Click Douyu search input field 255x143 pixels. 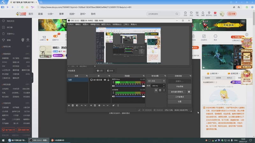161,14
